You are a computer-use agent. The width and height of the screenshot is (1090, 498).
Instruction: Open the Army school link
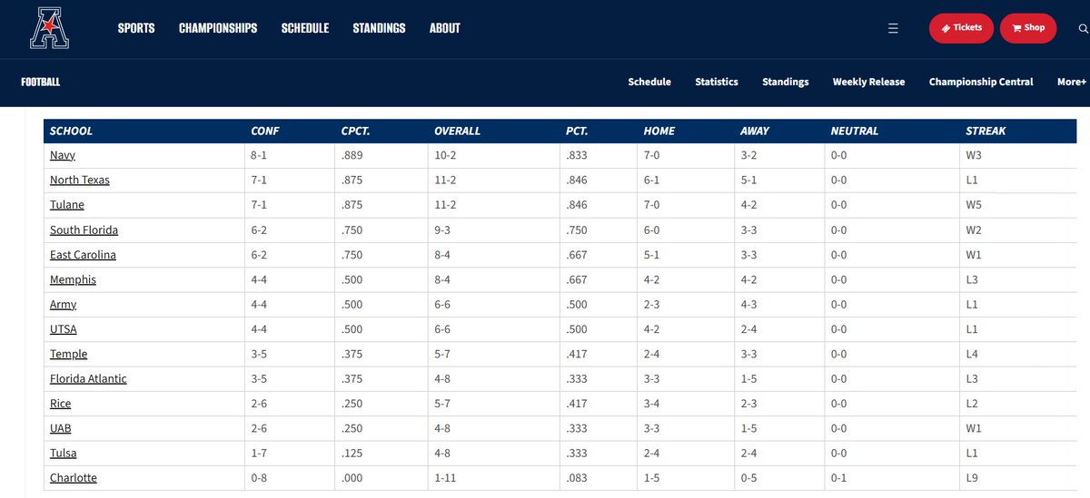63,305
